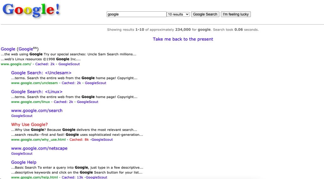The width and height of the screenshot is (324, 179).
Task: Open GoogleScout for the linux result
Action: 88,102
